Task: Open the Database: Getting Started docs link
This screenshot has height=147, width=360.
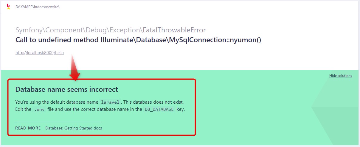Action: pos(74,128)
